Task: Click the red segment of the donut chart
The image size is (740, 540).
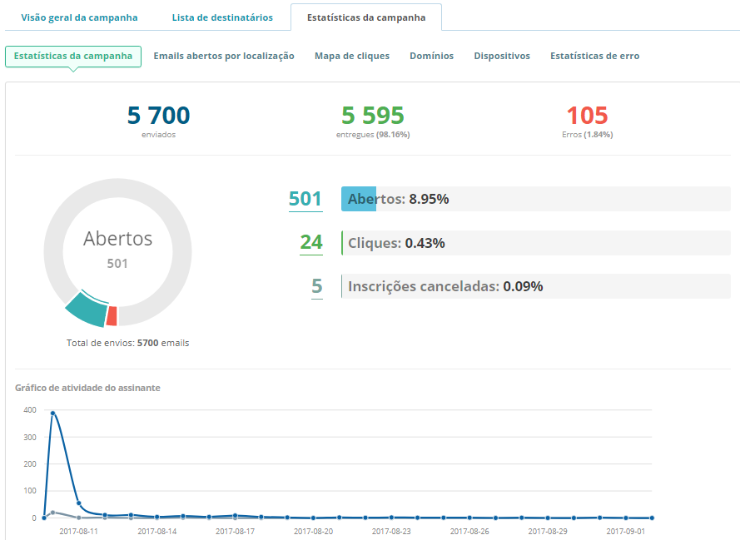Action: point(112,316)
